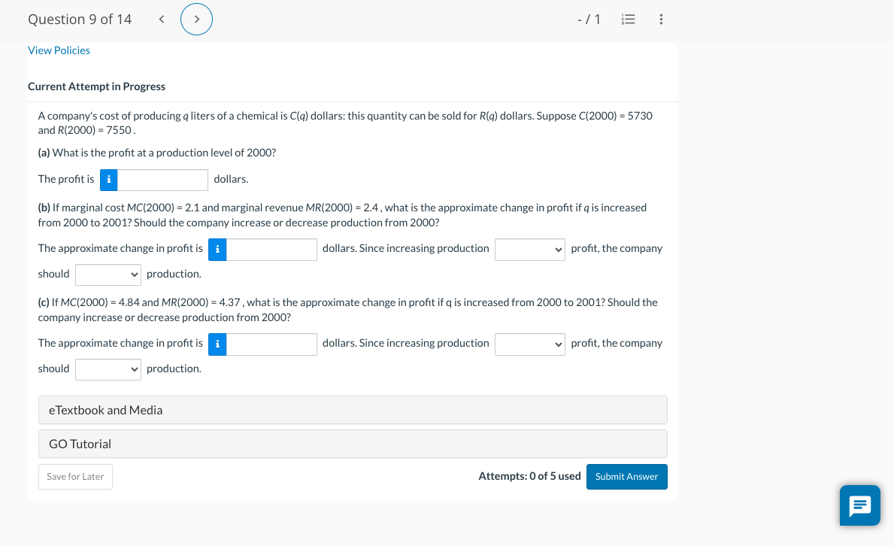
Task: Expand eTextbook and Media section
Action: (x=353, y=410)
